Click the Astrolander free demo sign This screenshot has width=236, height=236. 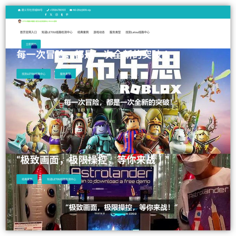pos(112,181)
